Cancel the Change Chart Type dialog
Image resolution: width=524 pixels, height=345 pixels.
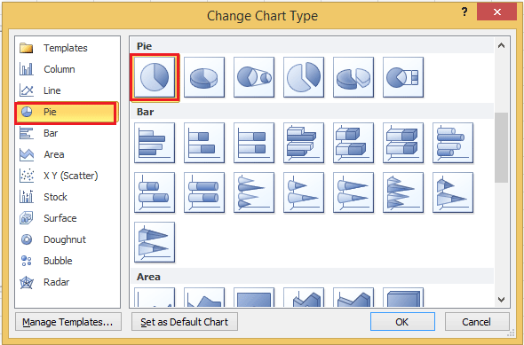tap(477, 322)
